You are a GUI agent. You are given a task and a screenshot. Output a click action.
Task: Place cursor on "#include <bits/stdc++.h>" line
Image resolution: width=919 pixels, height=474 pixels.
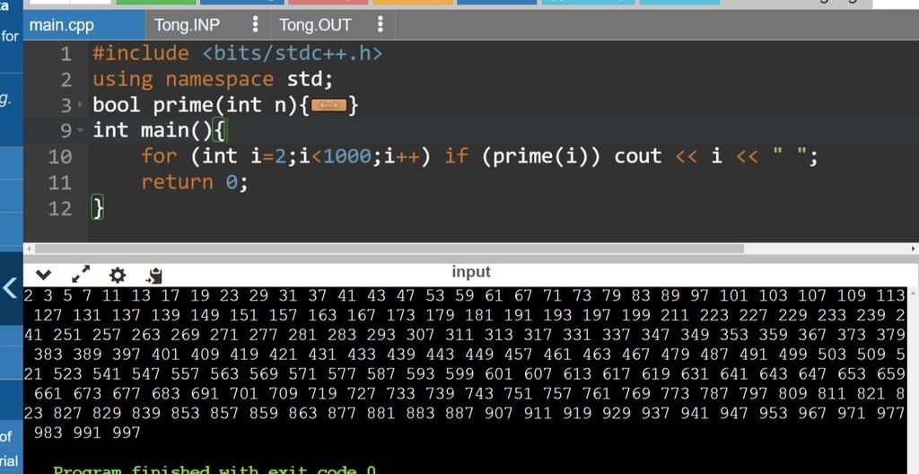tap(237, 53)
